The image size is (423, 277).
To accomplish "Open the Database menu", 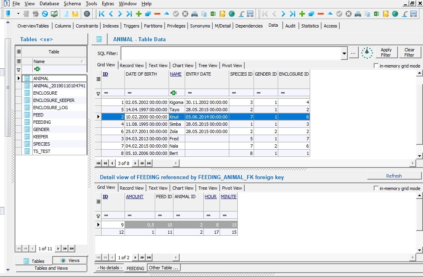I will pyautogui.click(x=49, y=3).
